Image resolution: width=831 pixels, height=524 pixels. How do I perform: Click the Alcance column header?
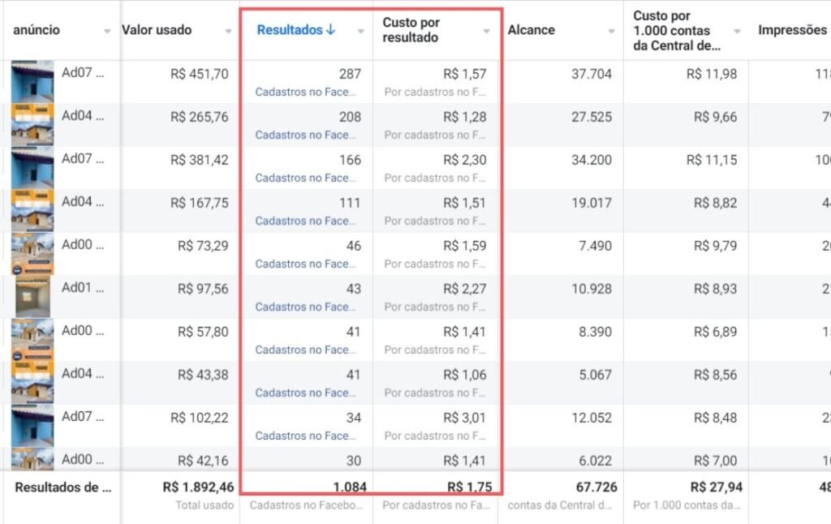[531, 30]
